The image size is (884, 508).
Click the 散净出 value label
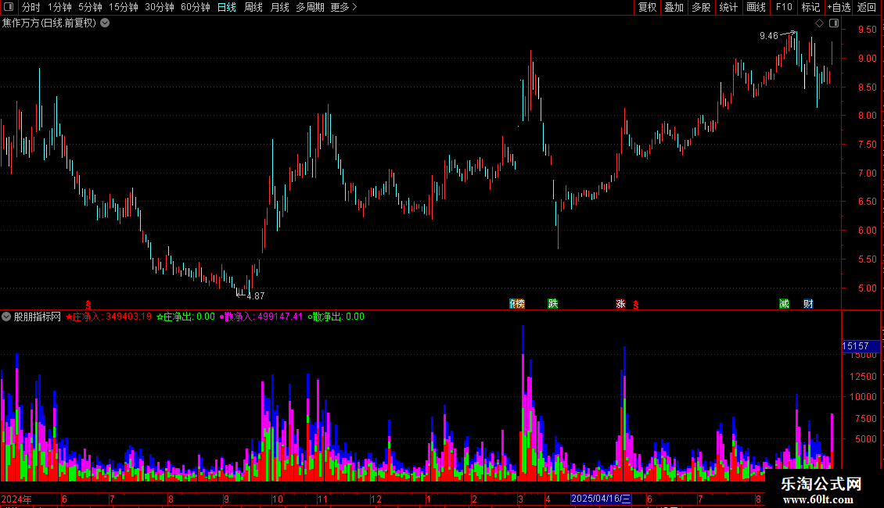pyautogui.click(x=336, y=317)
